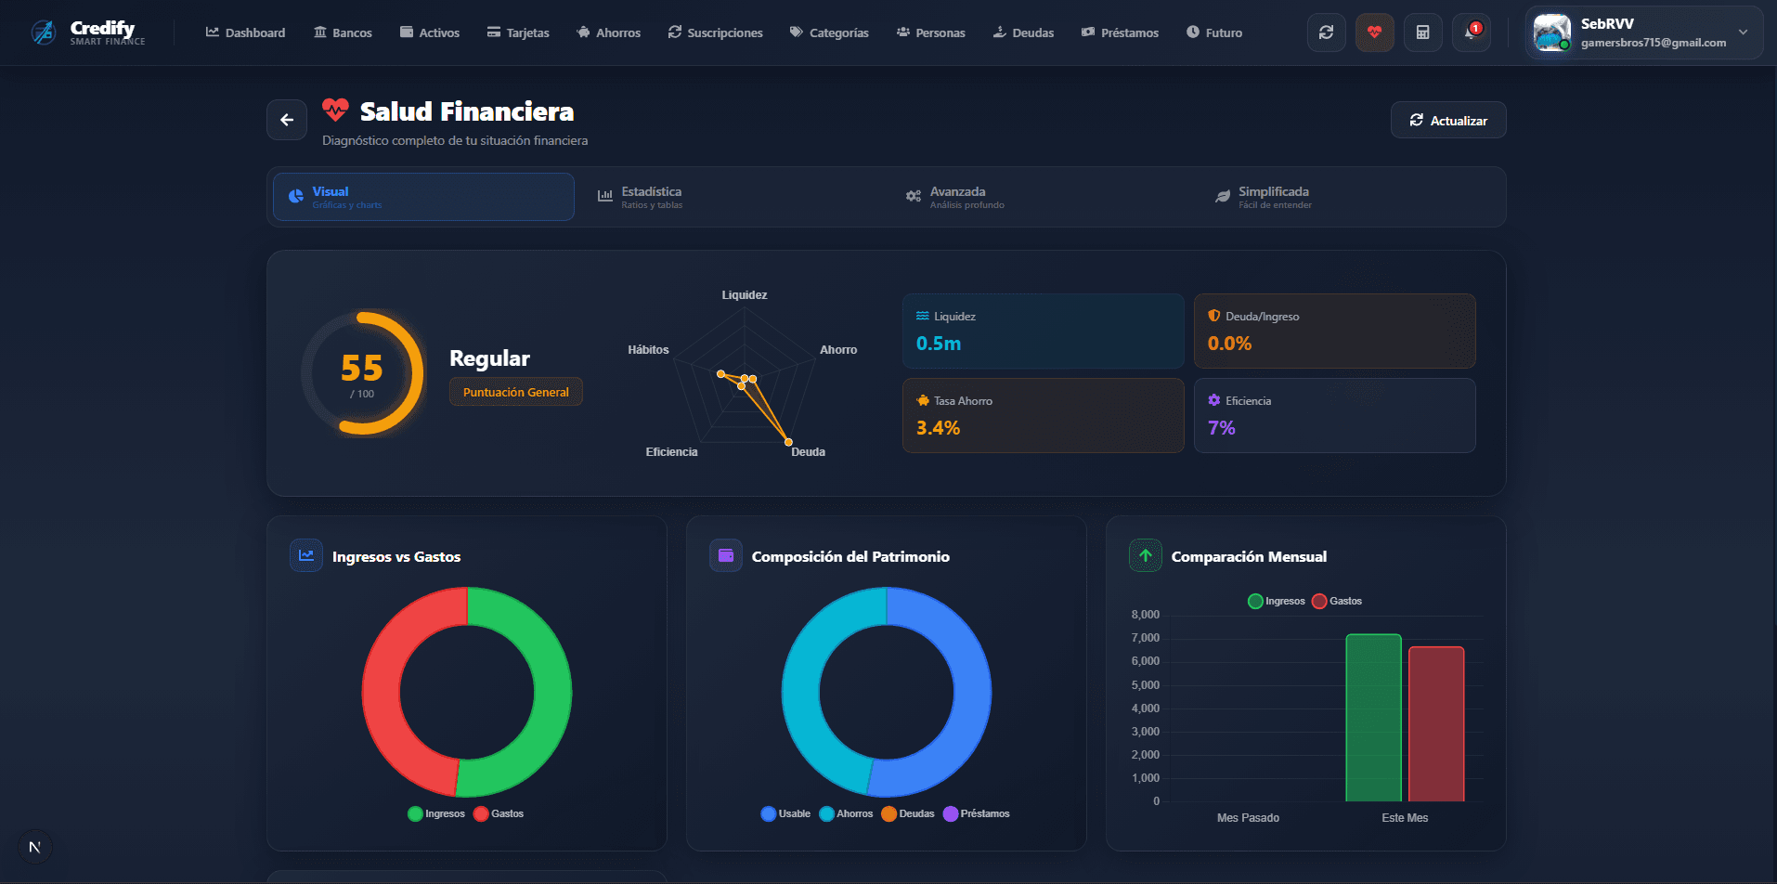Switch to the Estadística tab

(652, 196)
